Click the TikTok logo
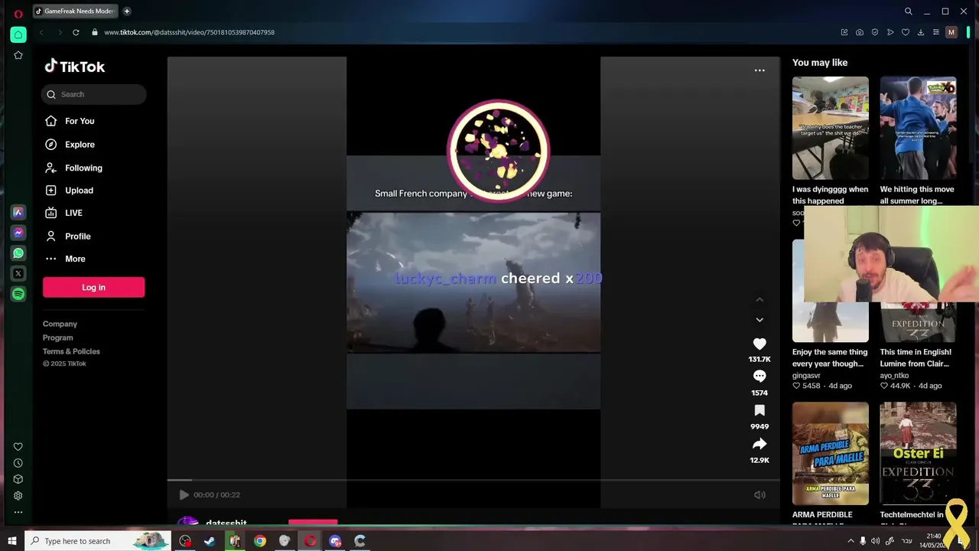979x551 pixels. [75, 67]
